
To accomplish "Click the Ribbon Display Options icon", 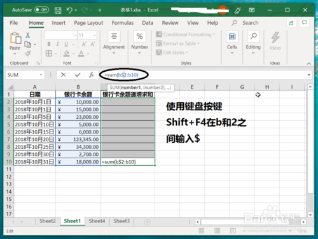I will [x=252, y=10].
